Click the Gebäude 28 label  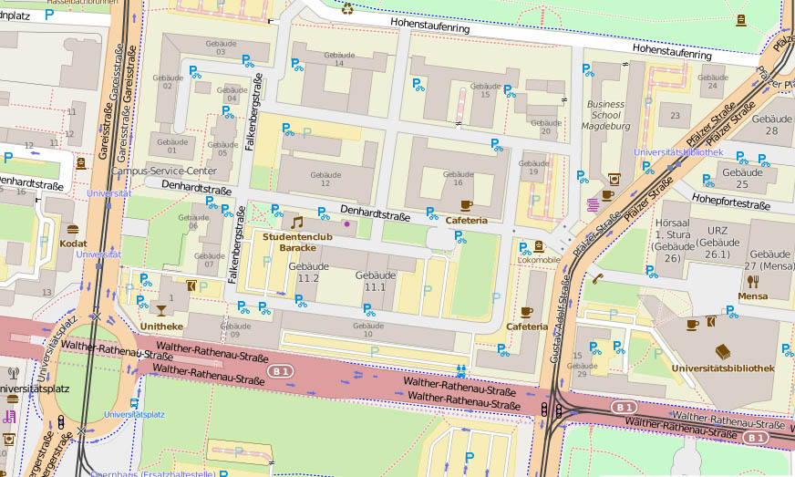(771, 124)
